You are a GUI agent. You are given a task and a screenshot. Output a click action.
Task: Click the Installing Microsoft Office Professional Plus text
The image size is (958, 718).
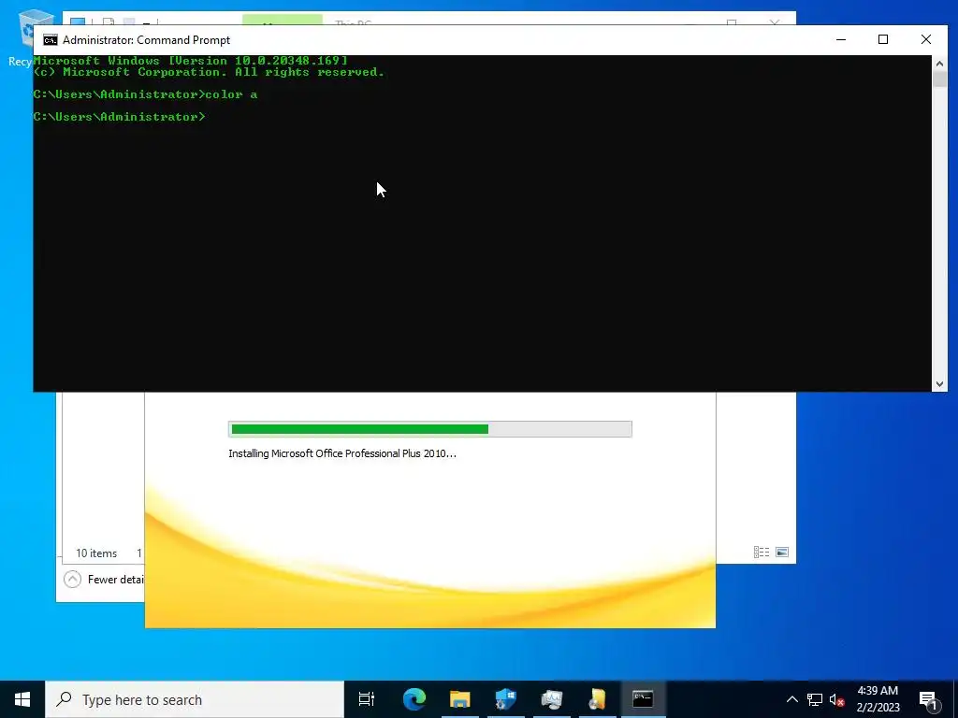click(x=342, y=453)
